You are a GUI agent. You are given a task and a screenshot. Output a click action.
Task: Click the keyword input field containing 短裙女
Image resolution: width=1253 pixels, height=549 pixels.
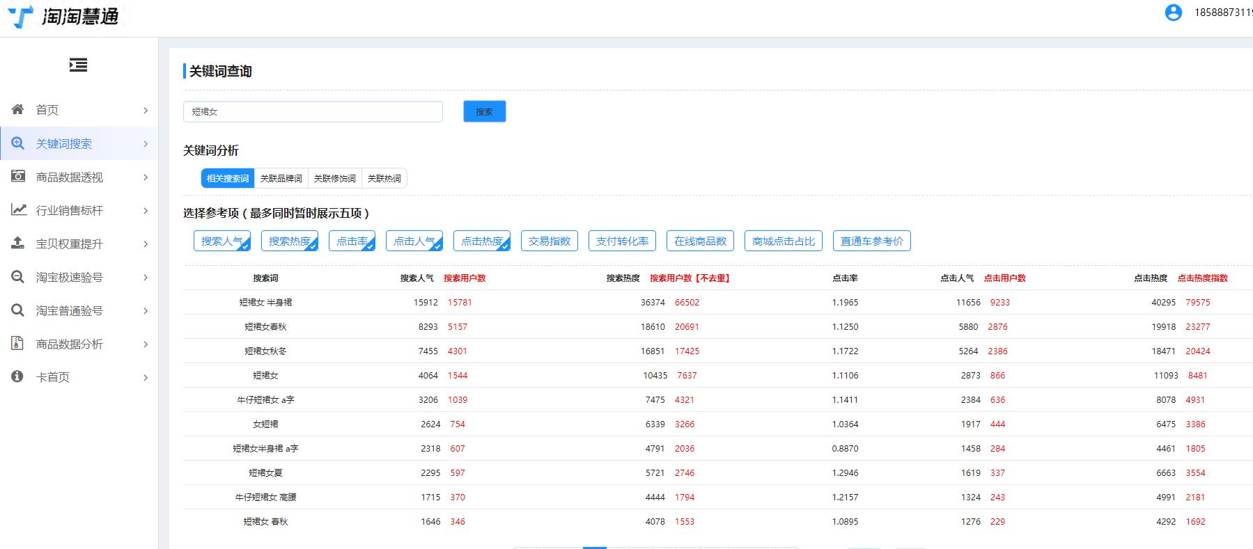[313, 111]
